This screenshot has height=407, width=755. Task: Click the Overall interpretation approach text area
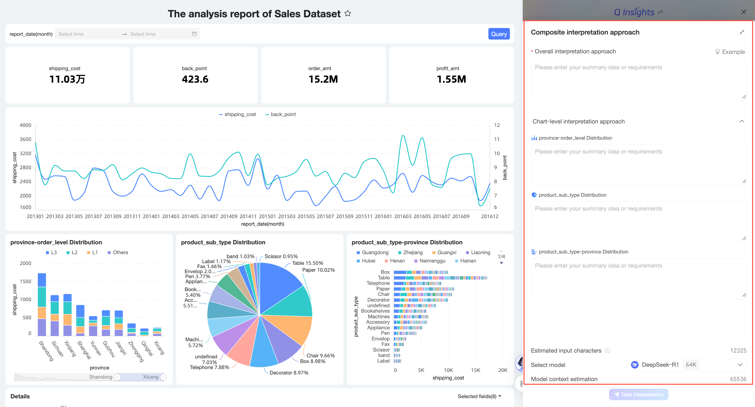tap(638, 80)
